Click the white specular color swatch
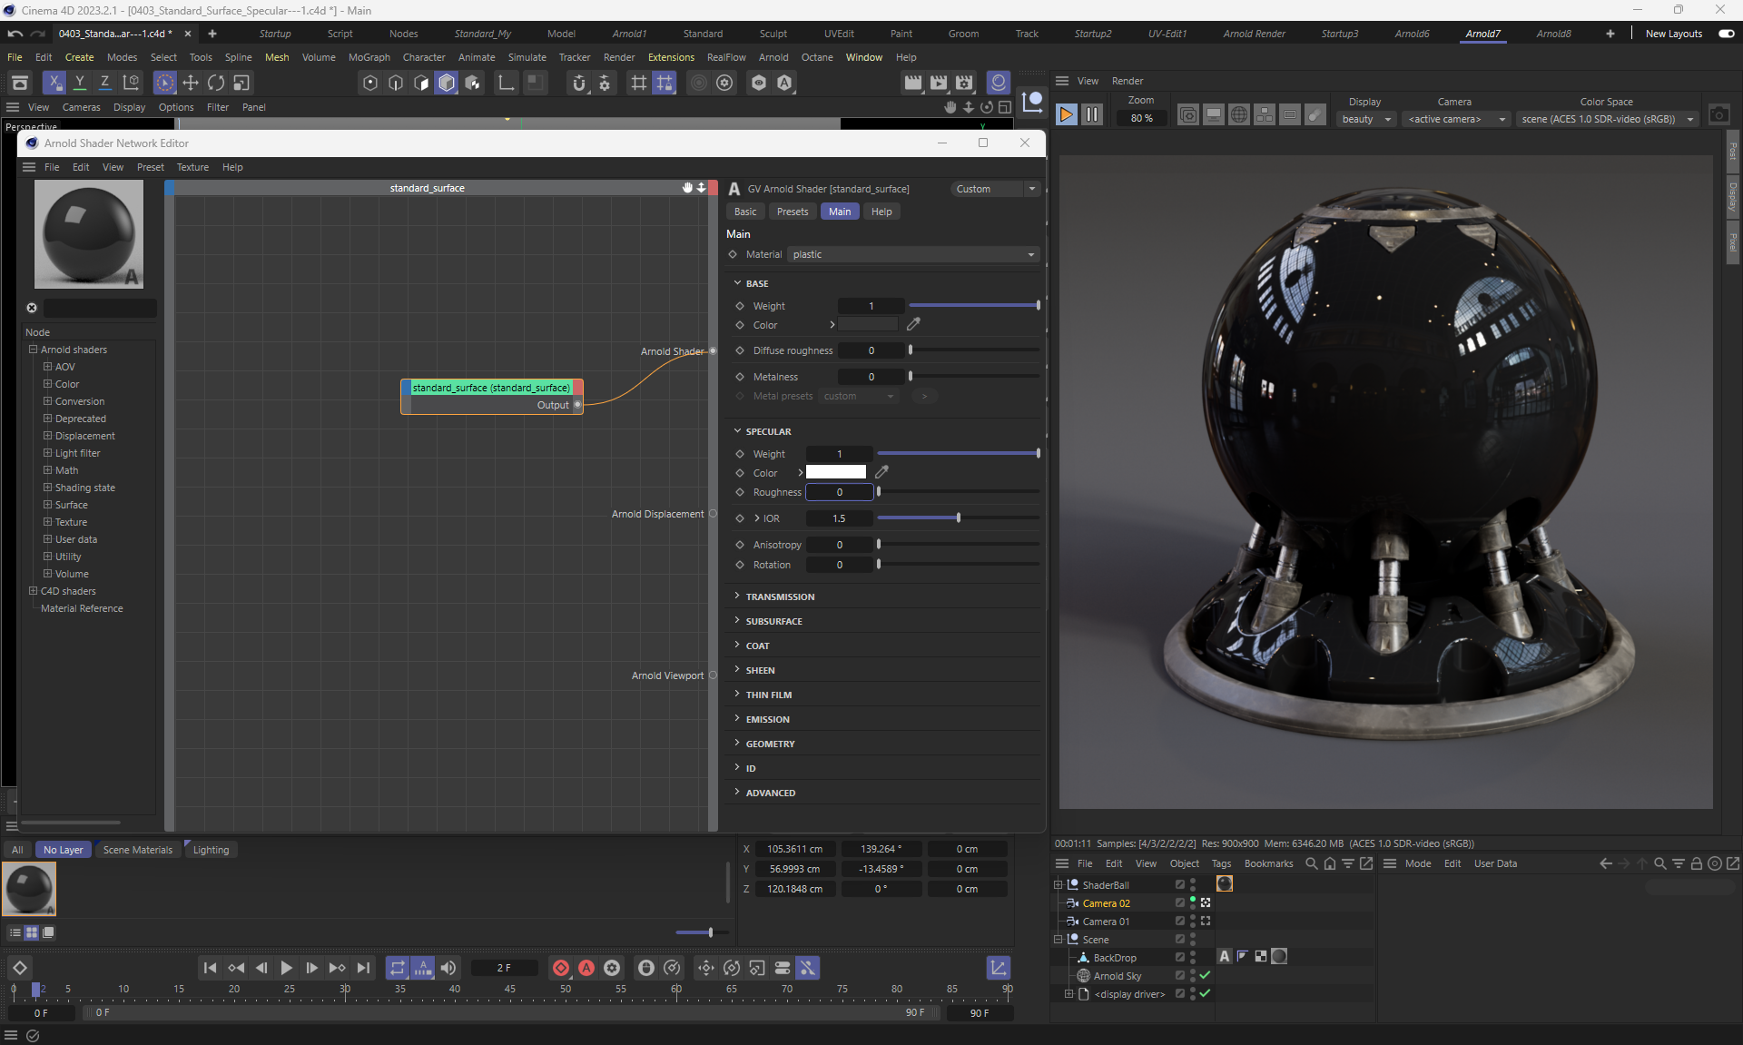Screen dimensions: 1743x1045 (x=835, y=472)
